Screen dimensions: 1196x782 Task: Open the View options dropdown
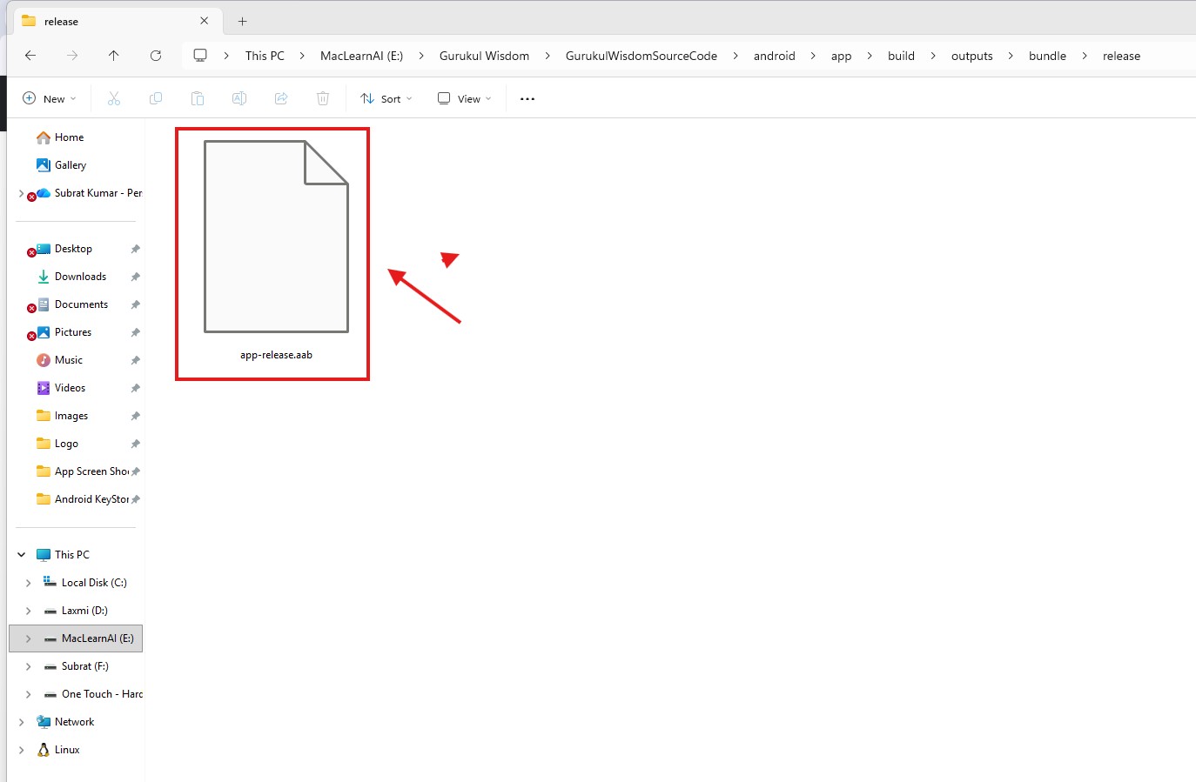(x=465, y=99)
